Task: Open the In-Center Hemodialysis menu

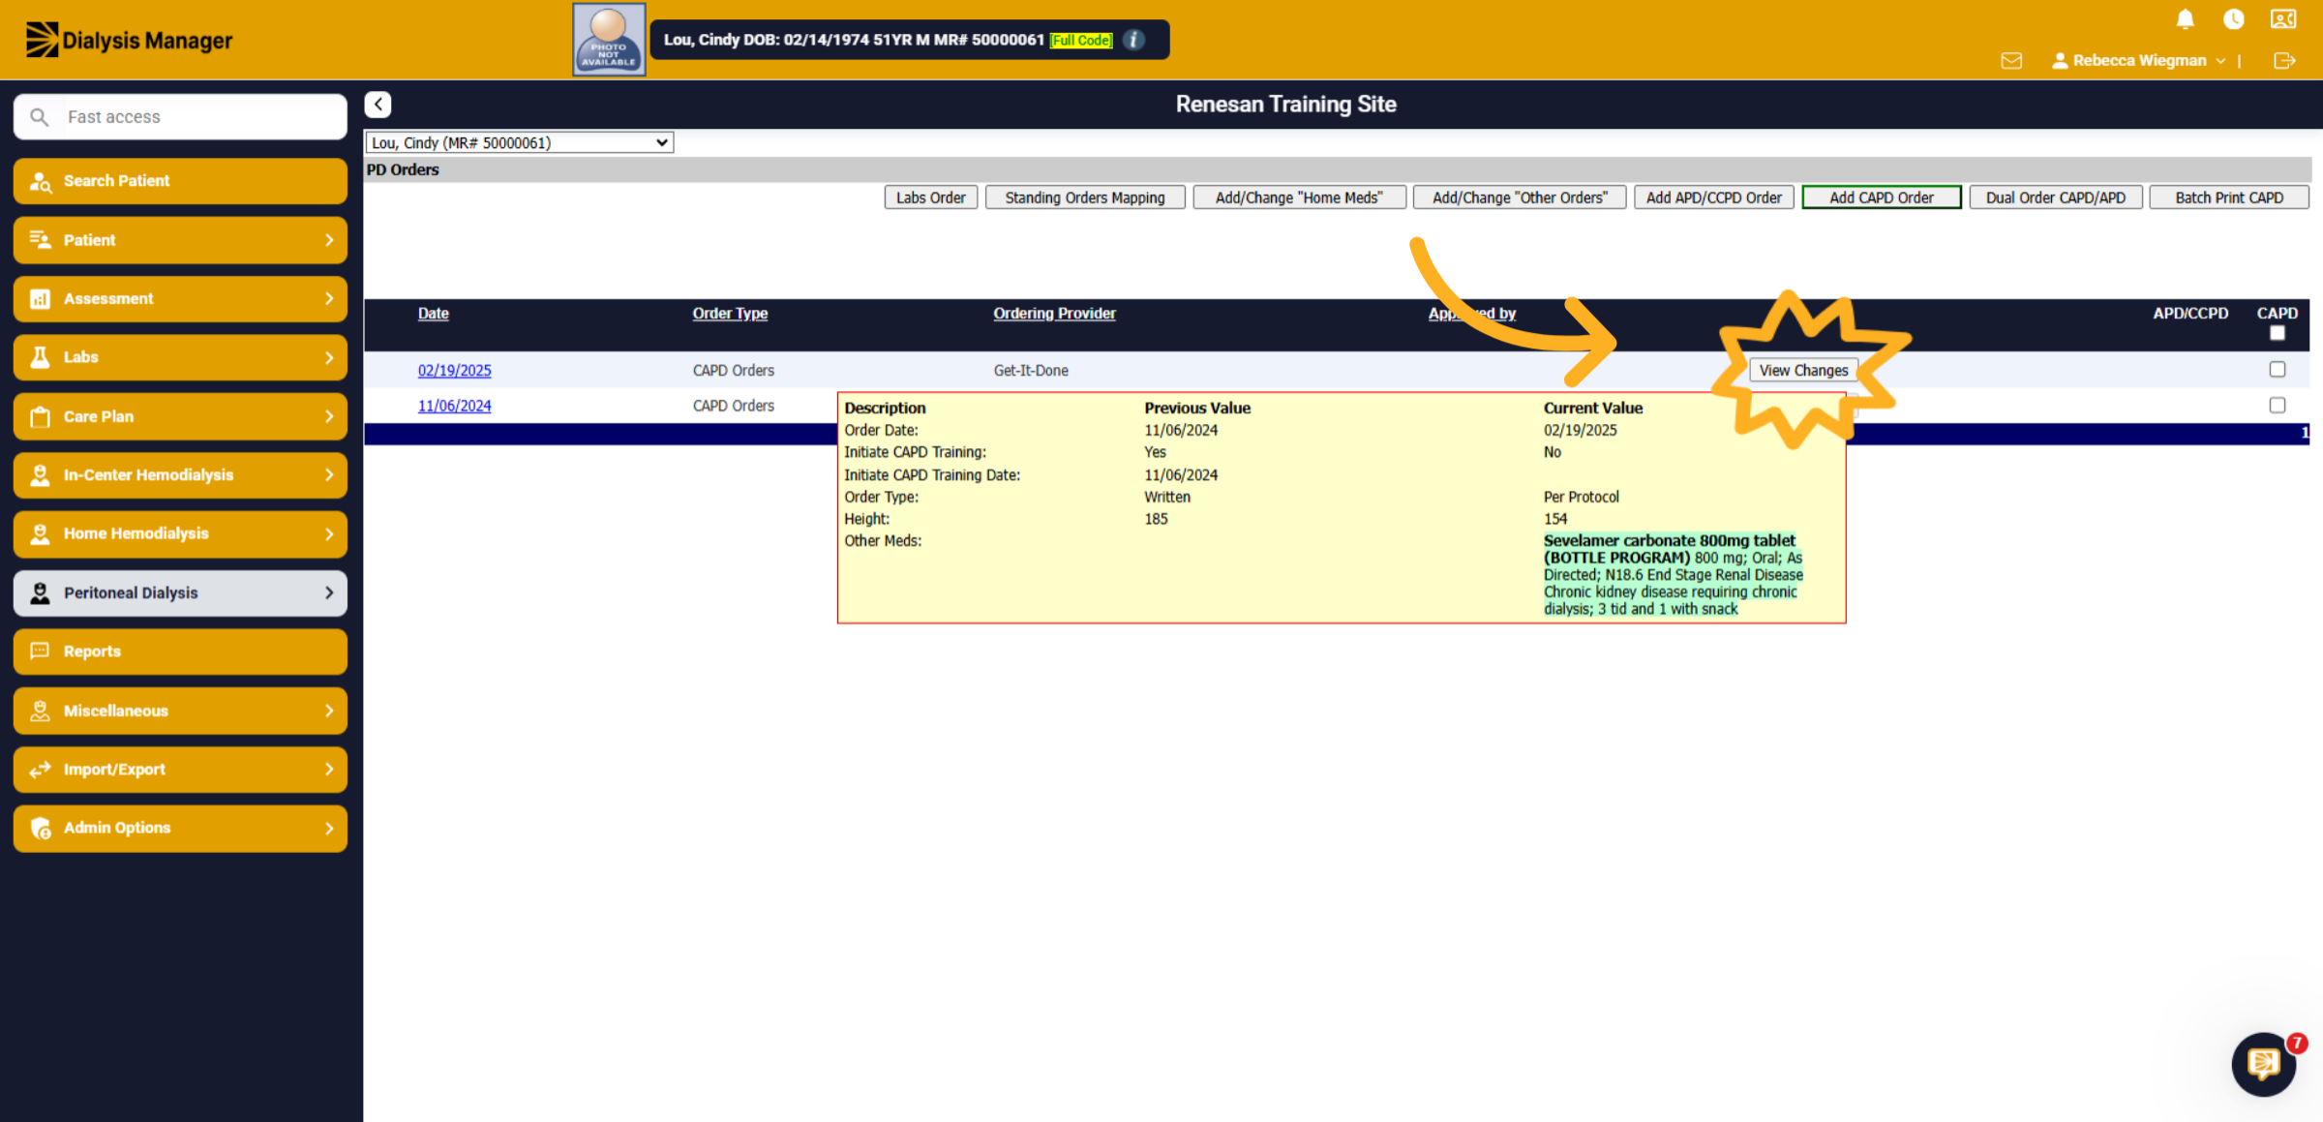Action: point(180,475)
